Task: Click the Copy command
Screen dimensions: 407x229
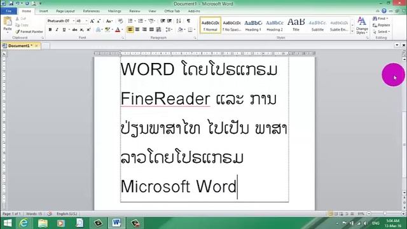Action: click(22, 25)
